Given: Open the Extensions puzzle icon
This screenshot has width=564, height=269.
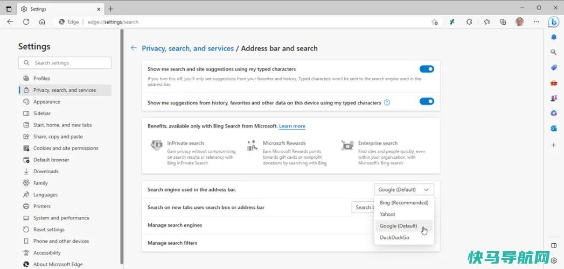Looking at the screenshot, I should (x=469, y=22).
